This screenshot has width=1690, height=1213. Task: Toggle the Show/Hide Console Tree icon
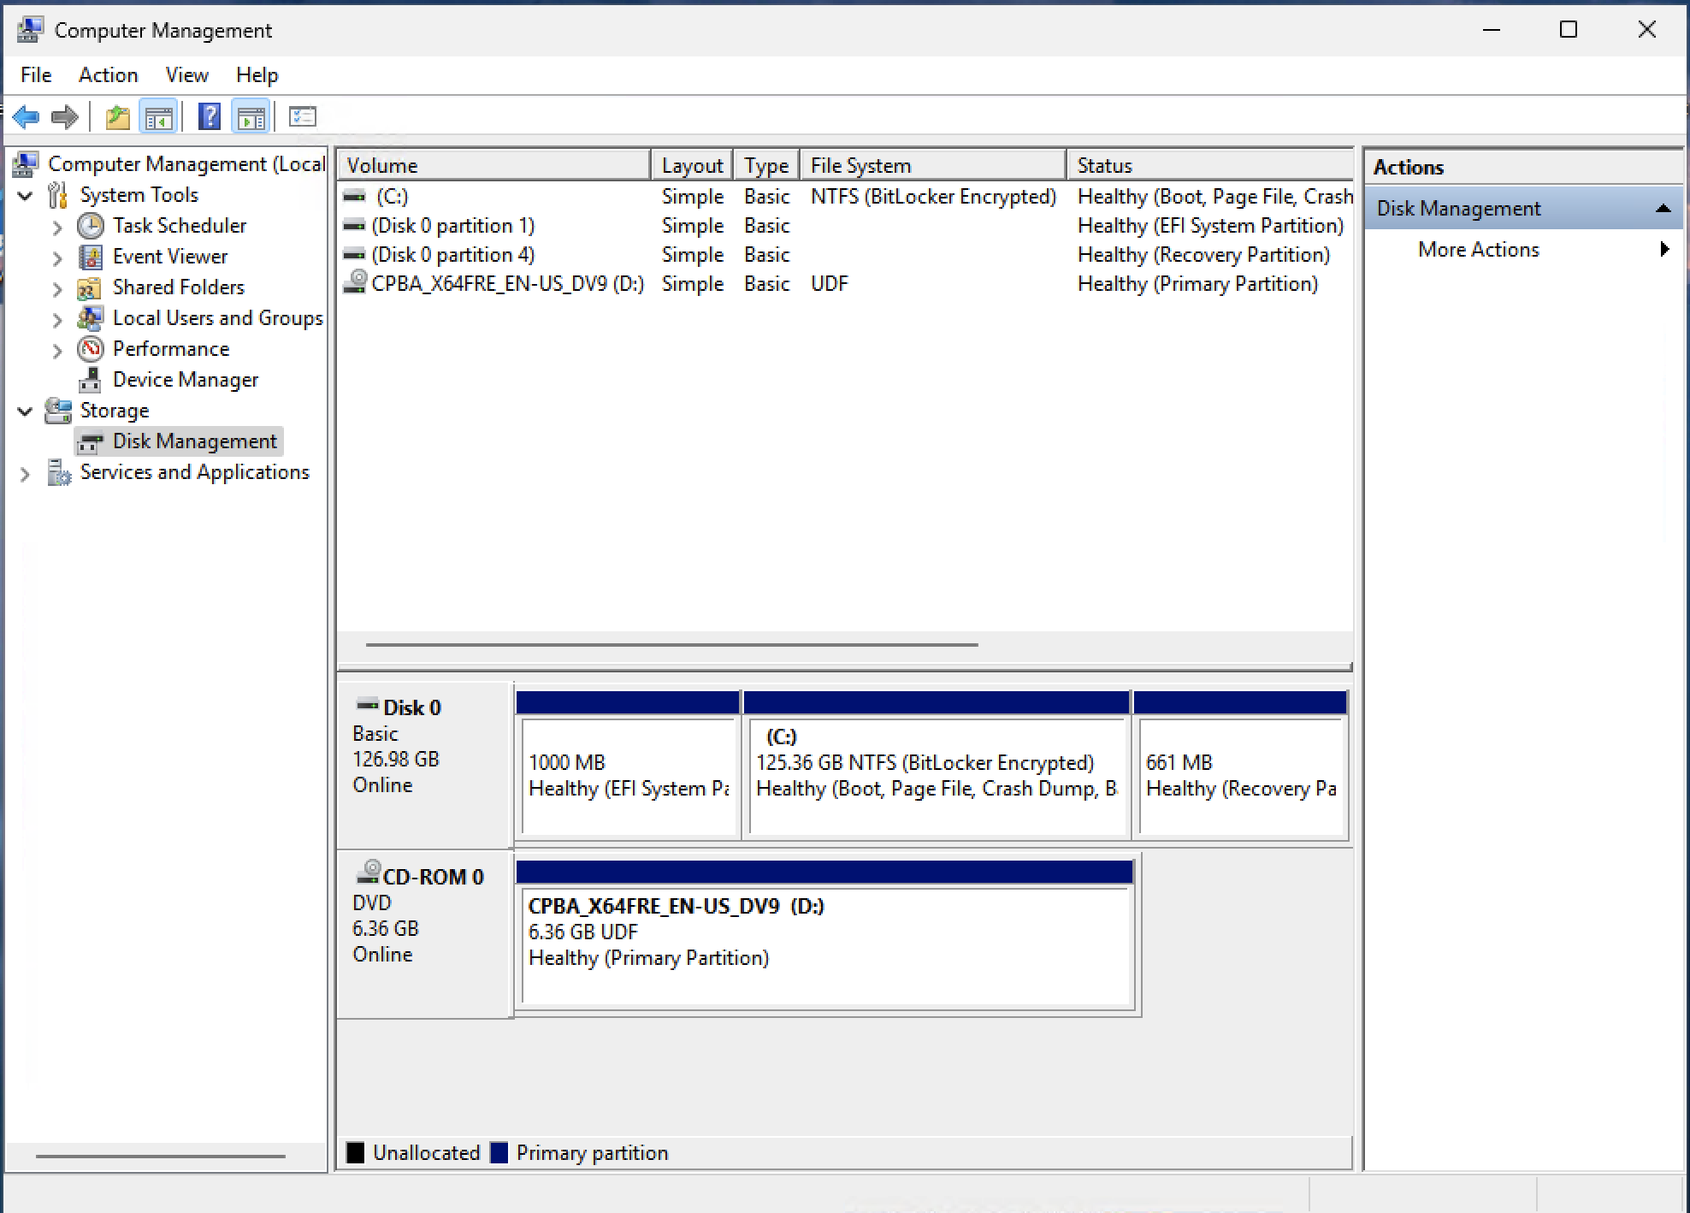point(159,116)
